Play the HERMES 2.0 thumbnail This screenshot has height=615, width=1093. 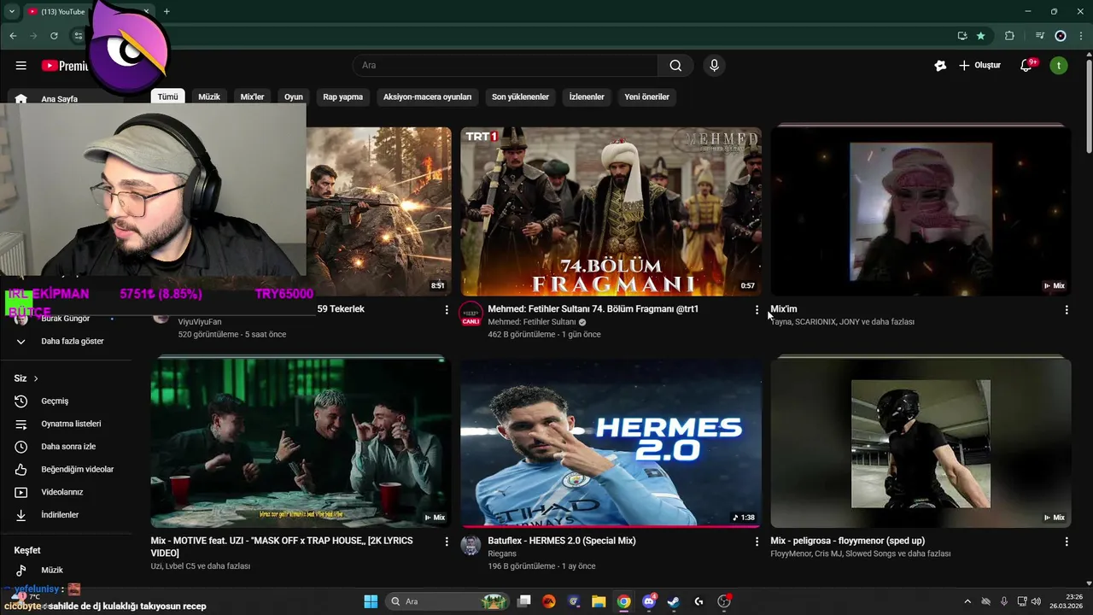coord(611,443)
